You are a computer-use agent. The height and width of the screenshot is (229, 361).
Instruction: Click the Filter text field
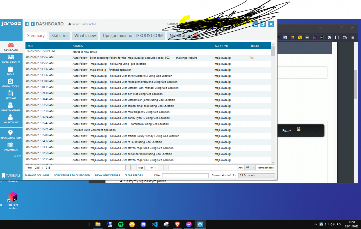pyautogui.click(x=185, y=175)
